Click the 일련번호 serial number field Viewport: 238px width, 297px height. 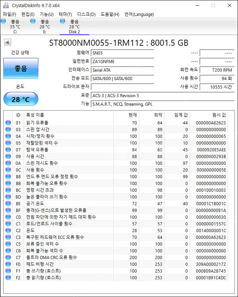coord(122,62)
